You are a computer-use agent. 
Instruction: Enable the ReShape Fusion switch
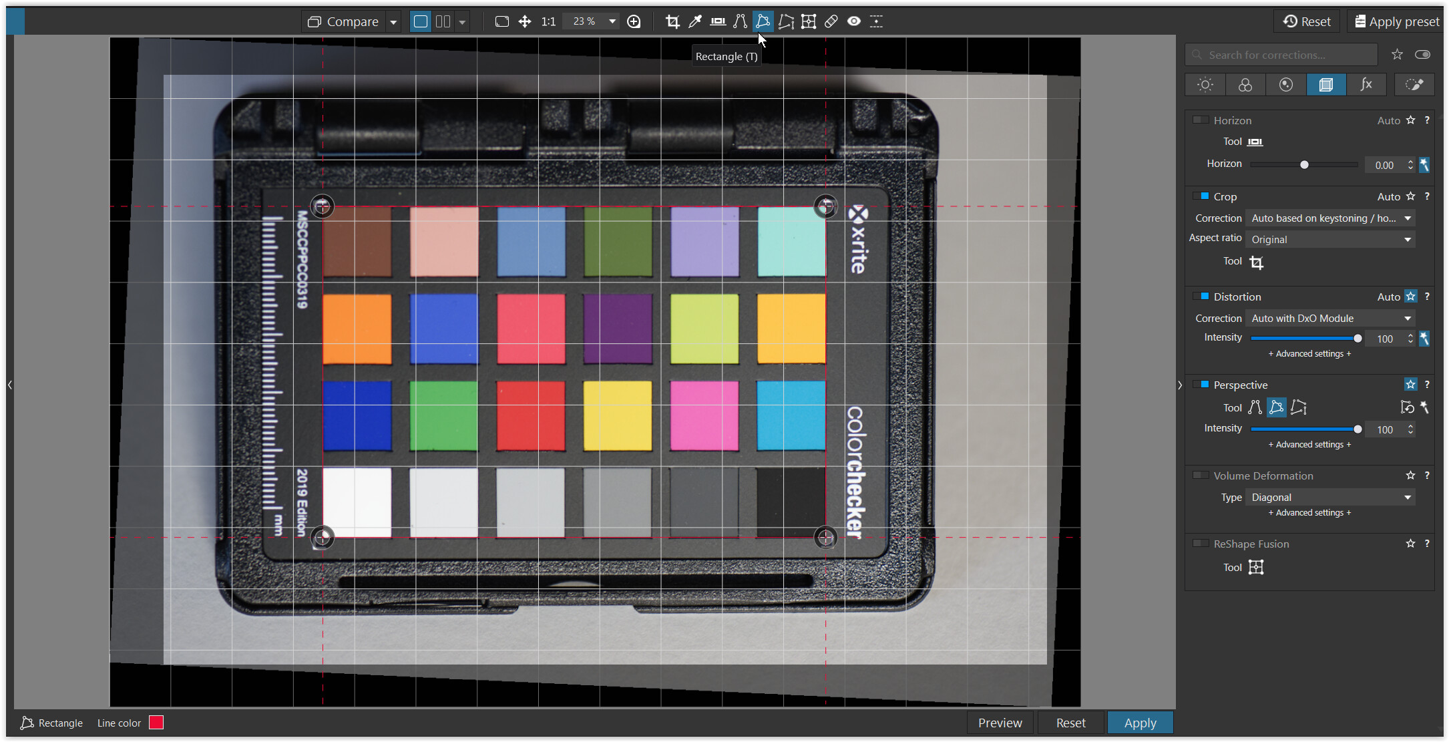(x=1201, y=544)
